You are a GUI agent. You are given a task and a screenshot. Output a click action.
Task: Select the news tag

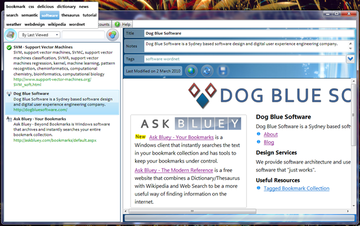(x=84, y=7)
